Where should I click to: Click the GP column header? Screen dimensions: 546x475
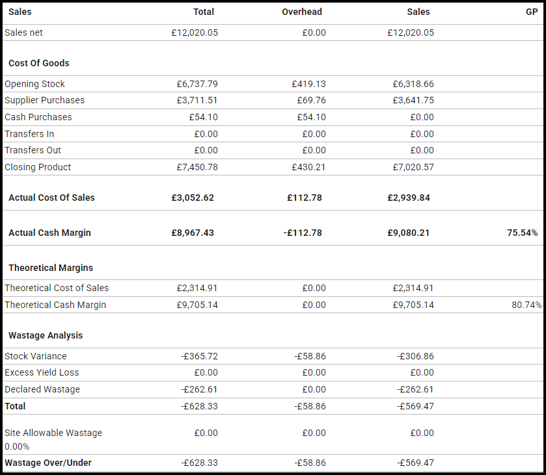[532, 12]
